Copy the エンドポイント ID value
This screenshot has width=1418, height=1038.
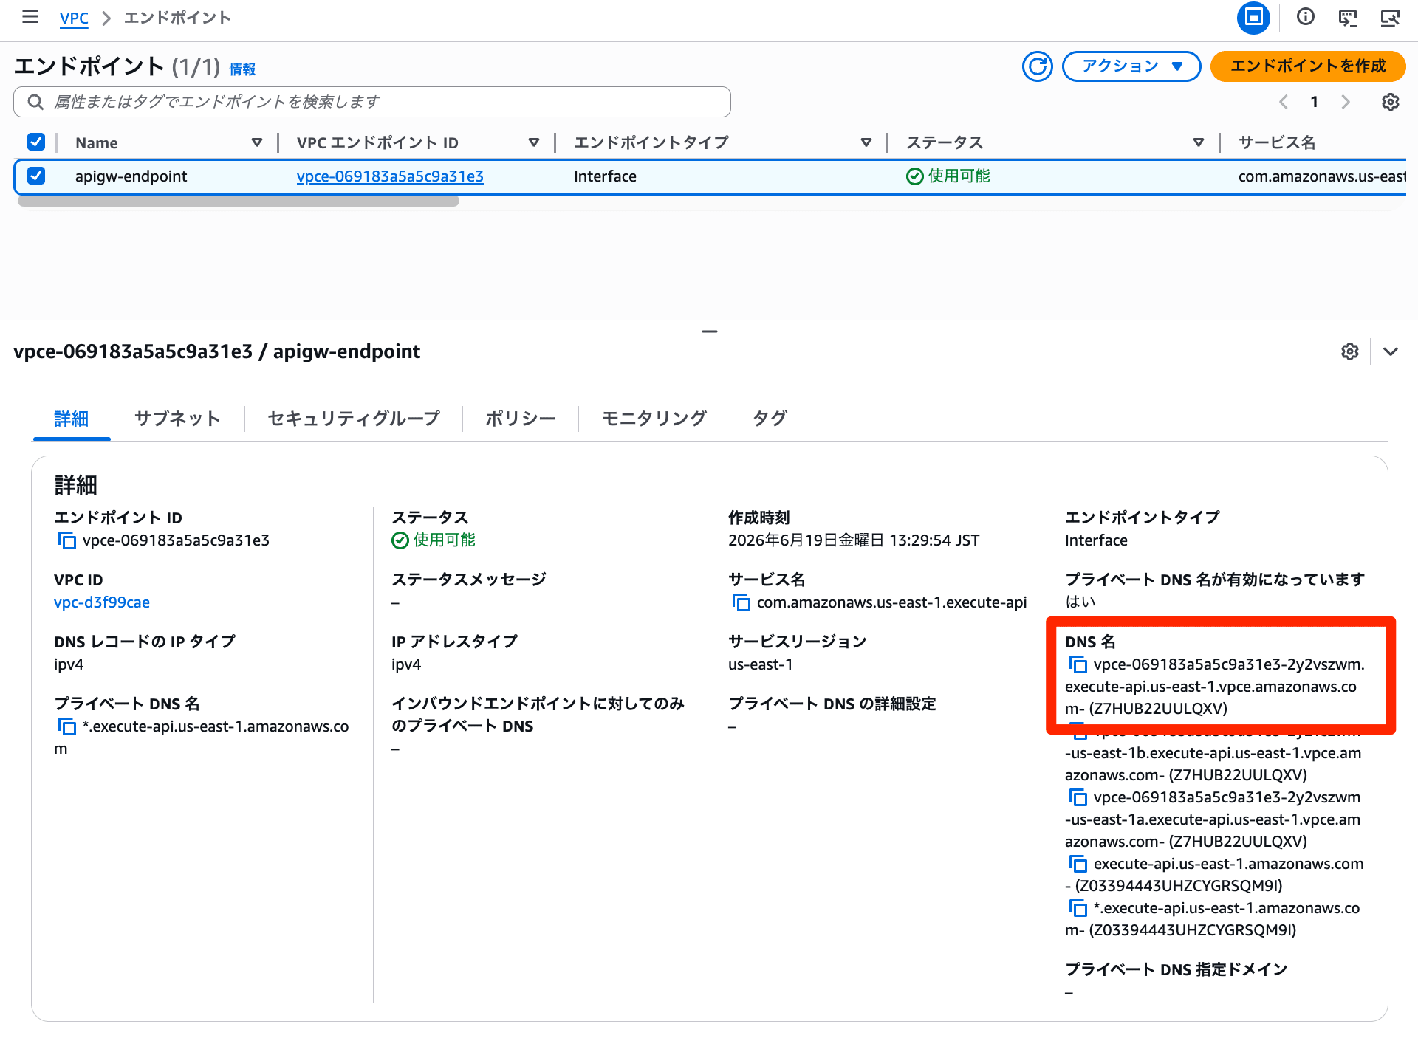pos(66,540)
